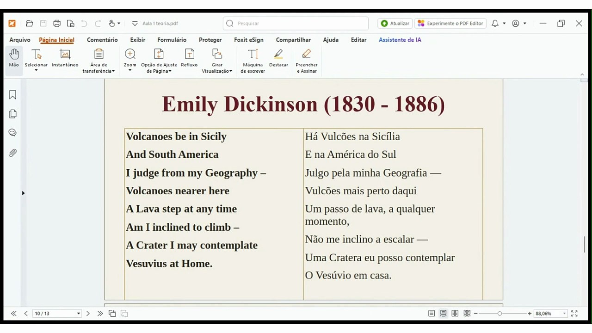This screenshot has width=592, height=333.
Task: Select Máquina de escrever typewriter tool
Action: click(253, 61)
